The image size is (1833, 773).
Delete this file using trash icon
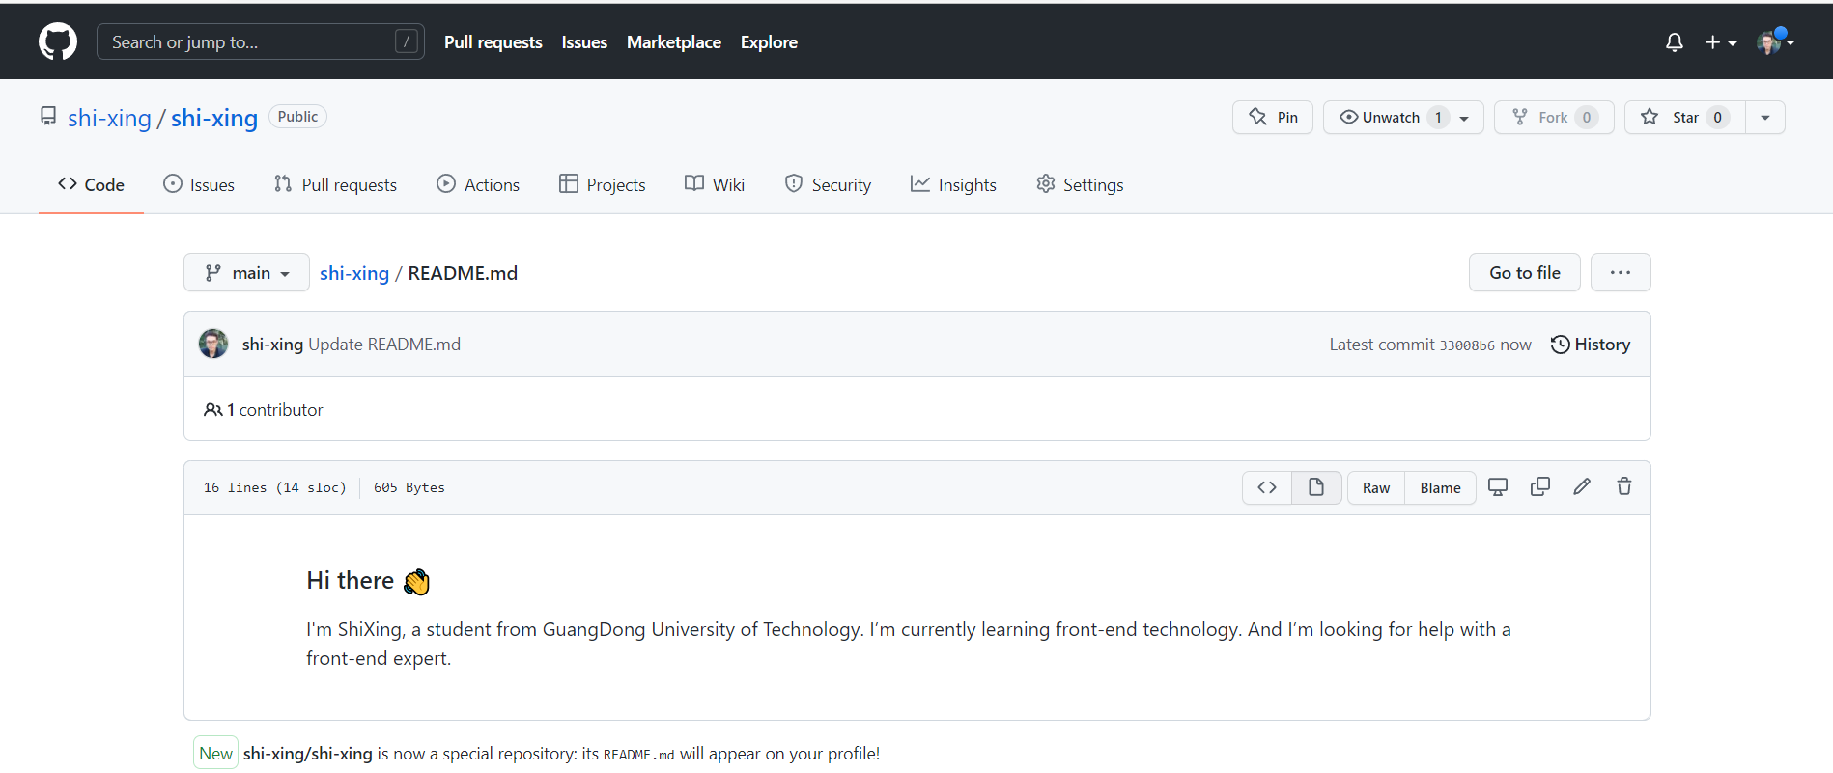(1624, 487)
